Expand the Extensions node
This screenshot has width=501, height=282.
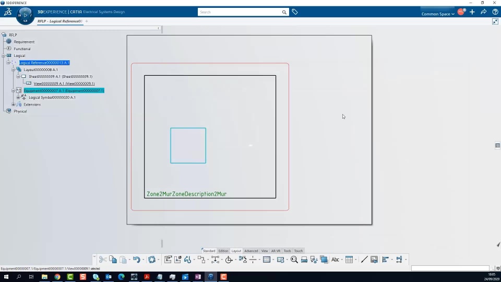pos(13,104)
